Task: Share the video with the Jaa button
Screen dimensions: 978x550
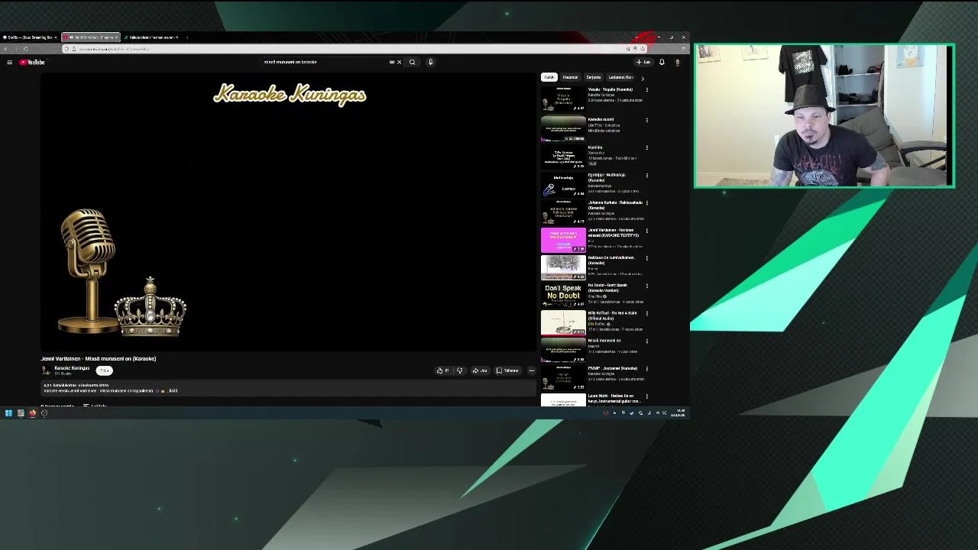Action: (x=480, y=370)
